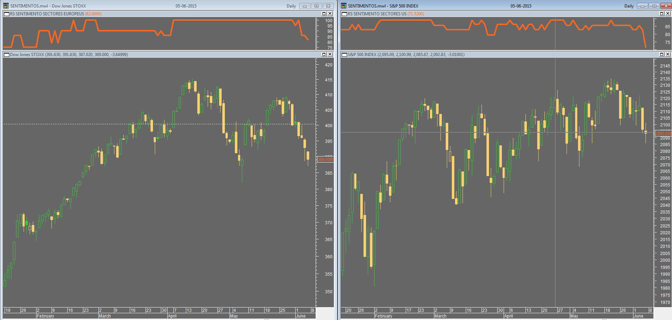Close the Dow Jones STOXX price pane
This screenshot has height=320, width=672.
[330, 54]
